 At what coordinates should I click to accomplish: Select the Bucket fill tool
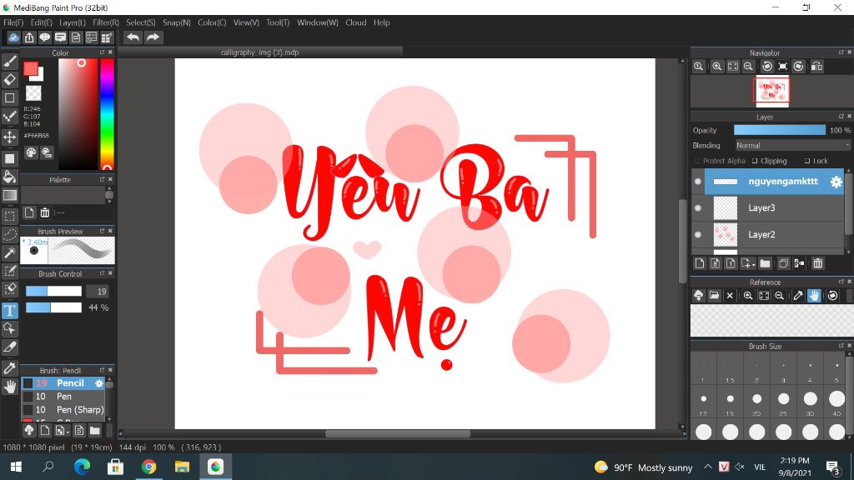[10, 177]
